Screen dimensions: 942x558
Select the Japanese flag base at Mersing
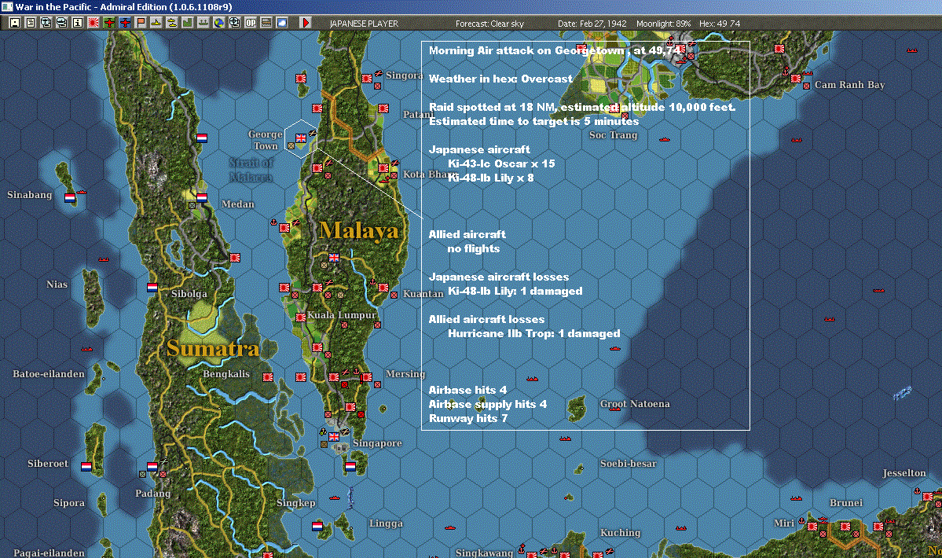click(x=366, y=377)
